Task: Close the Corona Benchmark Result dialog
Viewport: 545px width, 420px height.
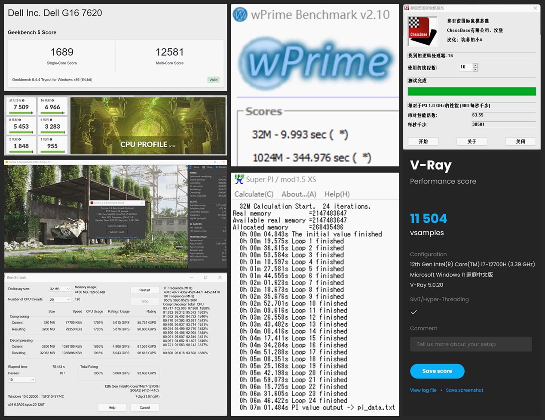Action: (143, 203)
